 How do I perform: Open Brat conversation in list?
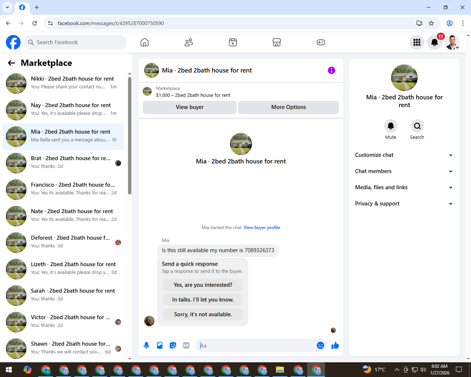pyautogui.click(x=63, y=163)
